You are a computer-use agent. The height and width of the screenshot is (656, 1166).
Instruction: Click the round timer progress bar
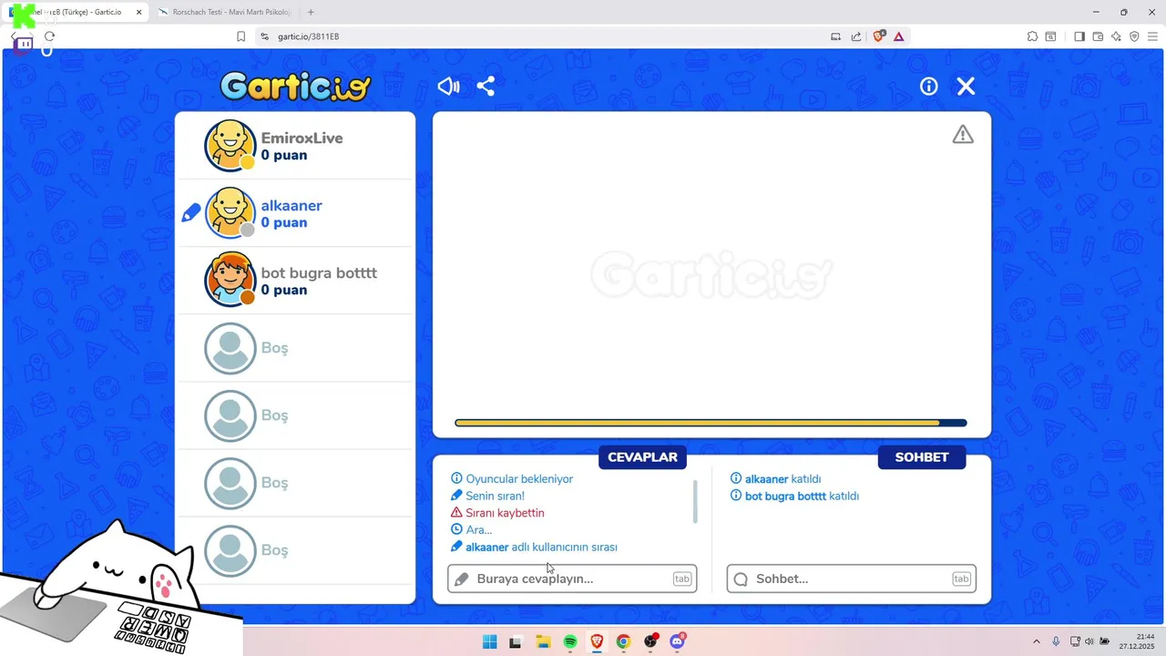(711, 423)
